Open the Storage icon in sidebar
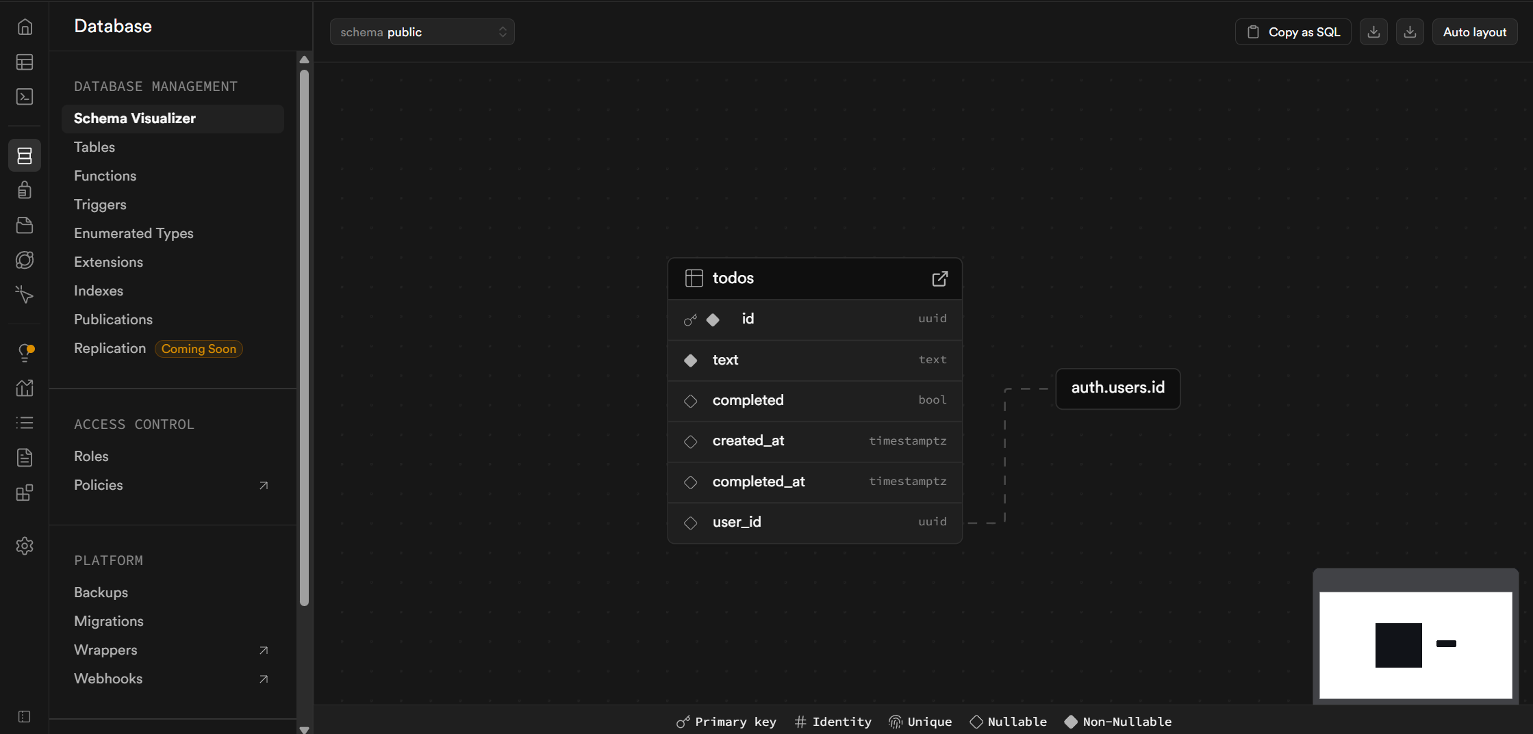Screen dimensions: 1533x734 [25, 225]
